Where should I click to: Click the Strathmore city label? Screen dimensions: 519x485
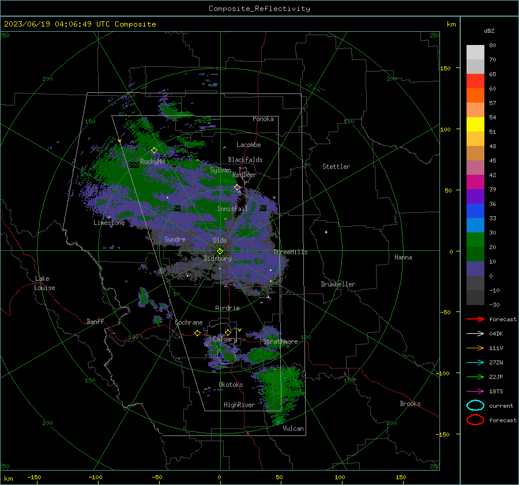click(x=280, y=341)
